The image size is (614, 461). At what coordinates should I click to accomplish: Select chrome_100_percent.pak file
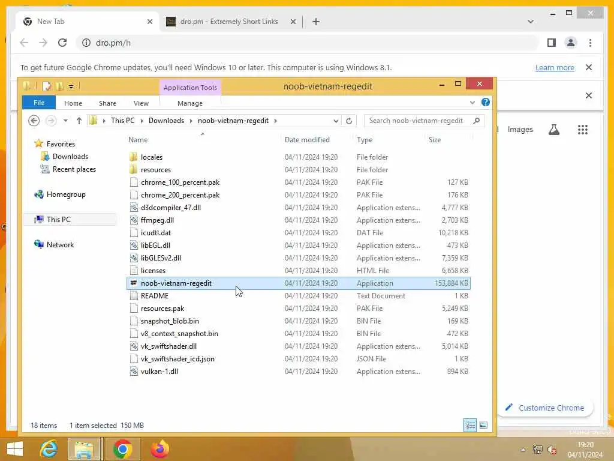180,182
